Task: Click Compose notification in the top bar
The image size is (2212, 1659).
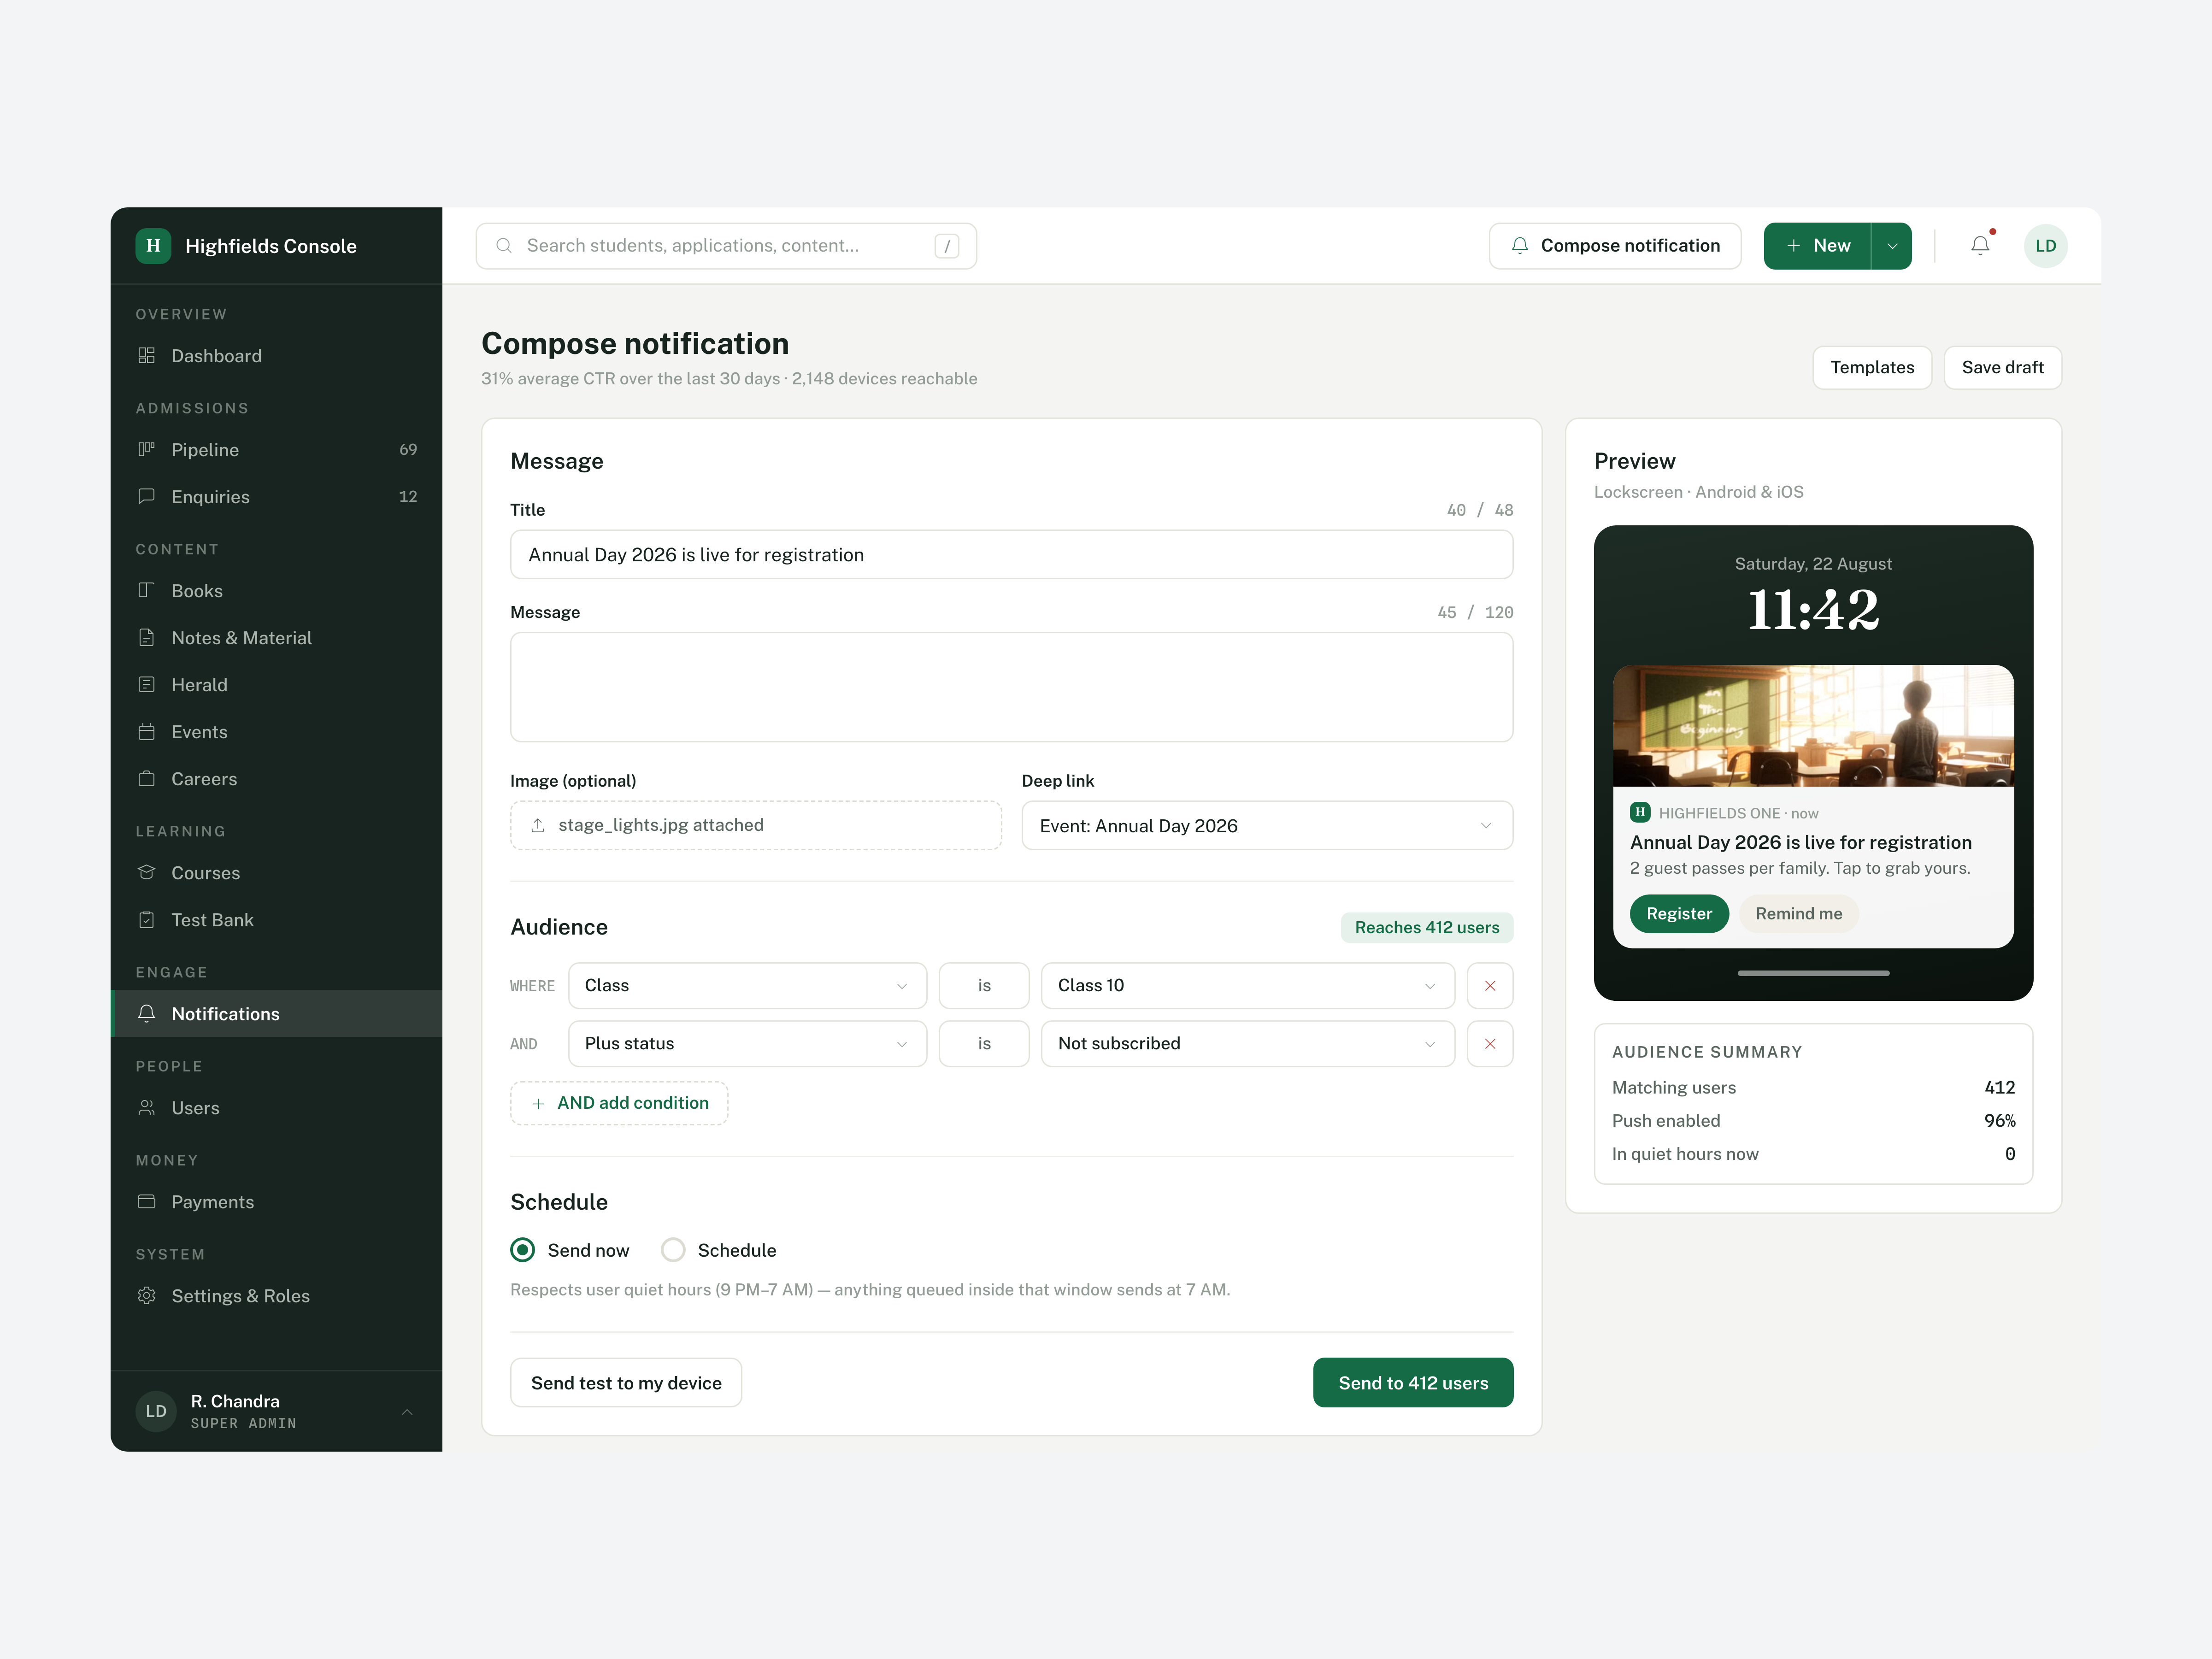Action: coord(1615,246)
